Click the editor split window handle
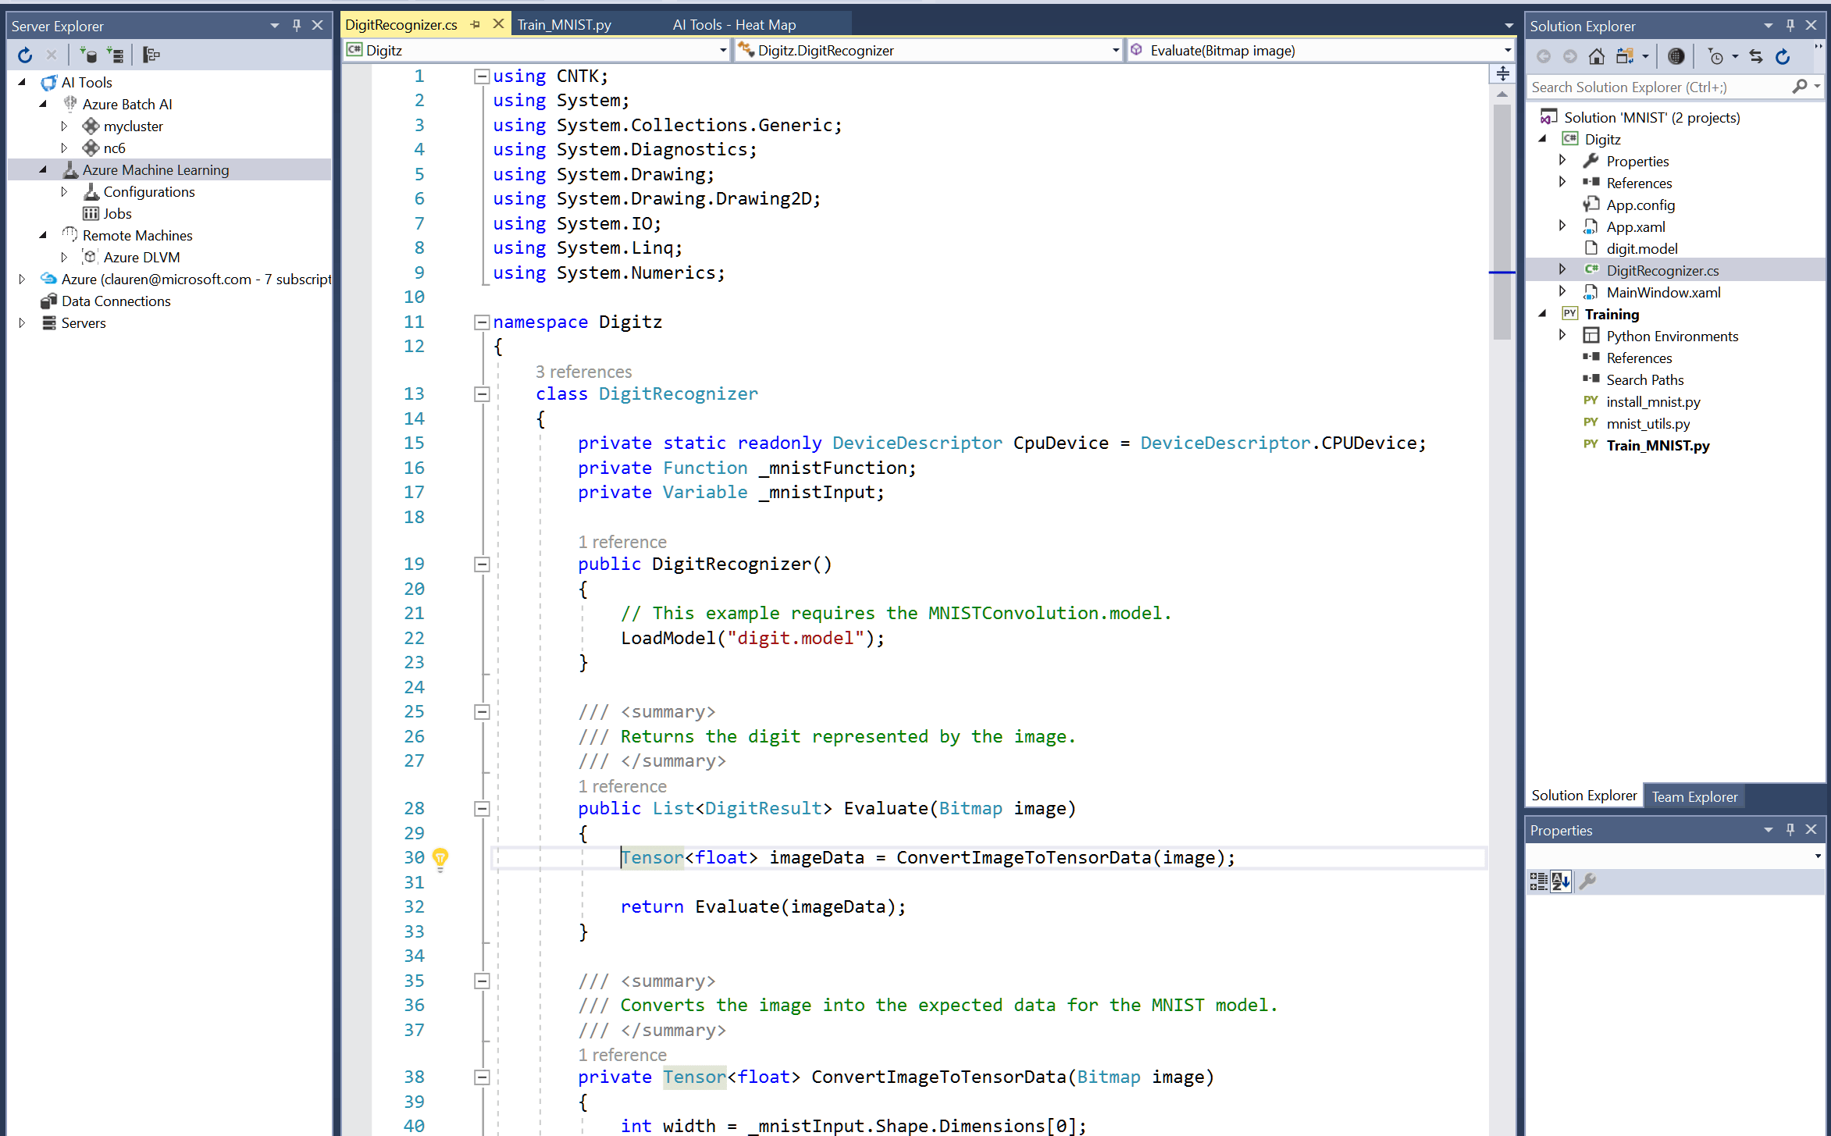This screenshot has width=1831, height=1136. click(x=1502, y=74)
